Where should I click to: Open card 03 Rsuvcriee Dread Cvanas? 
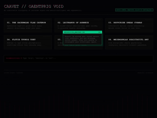[x=129, y=25]
